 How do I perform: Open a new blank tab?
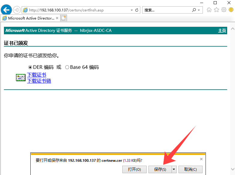(63, 18)
